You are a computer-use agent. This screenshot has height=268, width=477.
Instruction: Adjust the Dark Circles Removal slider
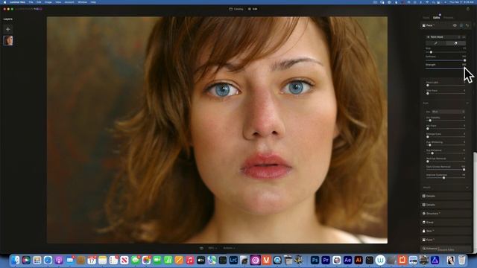pyautogui.click(x=446, y=170)
